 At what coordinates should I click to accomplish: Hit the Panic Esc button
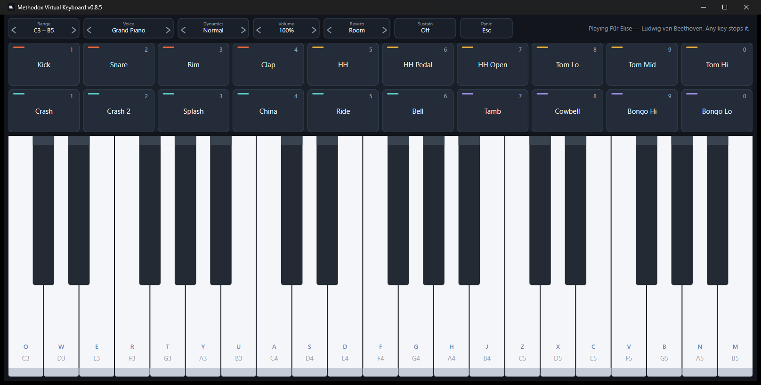pos(486,28)
